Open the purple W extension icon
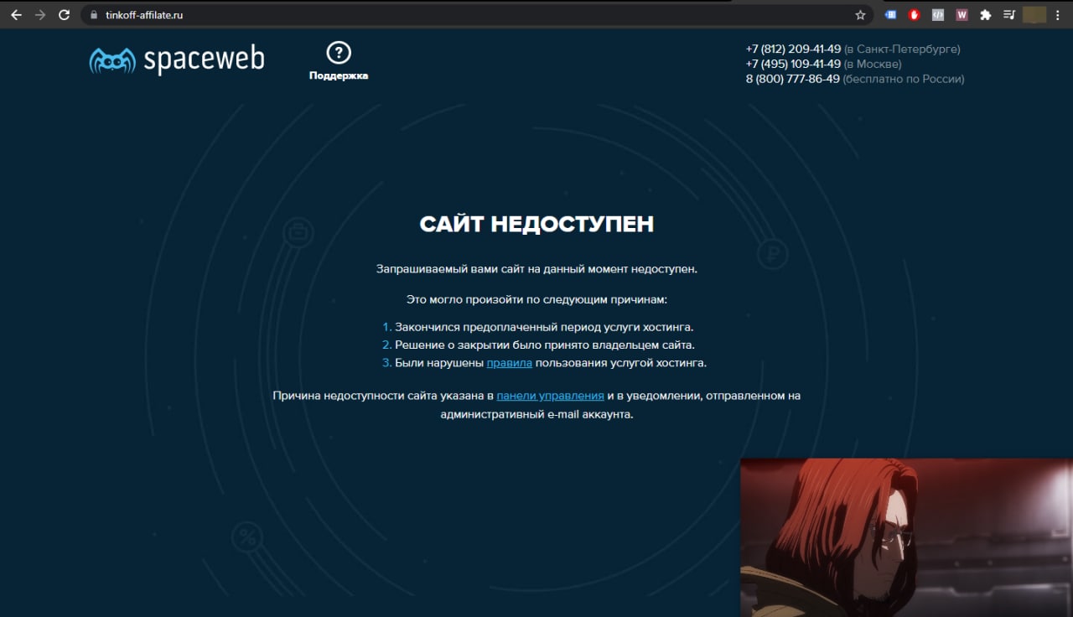The image size is (1073, 617). coord(962,15)
